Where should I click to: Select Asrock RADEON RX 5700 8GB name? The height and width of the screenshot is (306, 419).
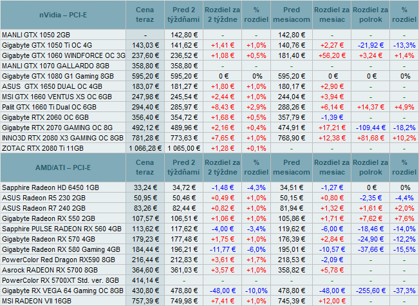pyautogui.click(x=50, y=270)
